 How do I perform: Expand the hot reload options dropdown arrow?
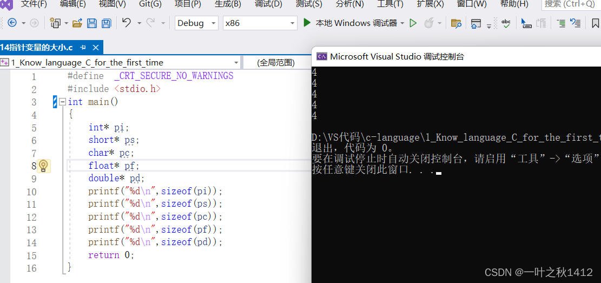click(x=439, y=23)
